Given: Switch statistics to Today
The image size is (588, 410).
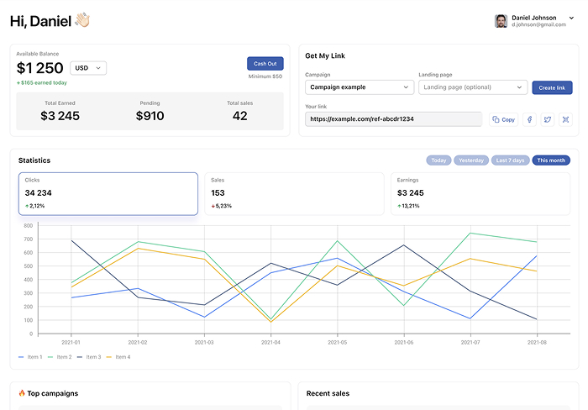Looking at the screenshot, I should pyautogui.click(x=438, y=160).
